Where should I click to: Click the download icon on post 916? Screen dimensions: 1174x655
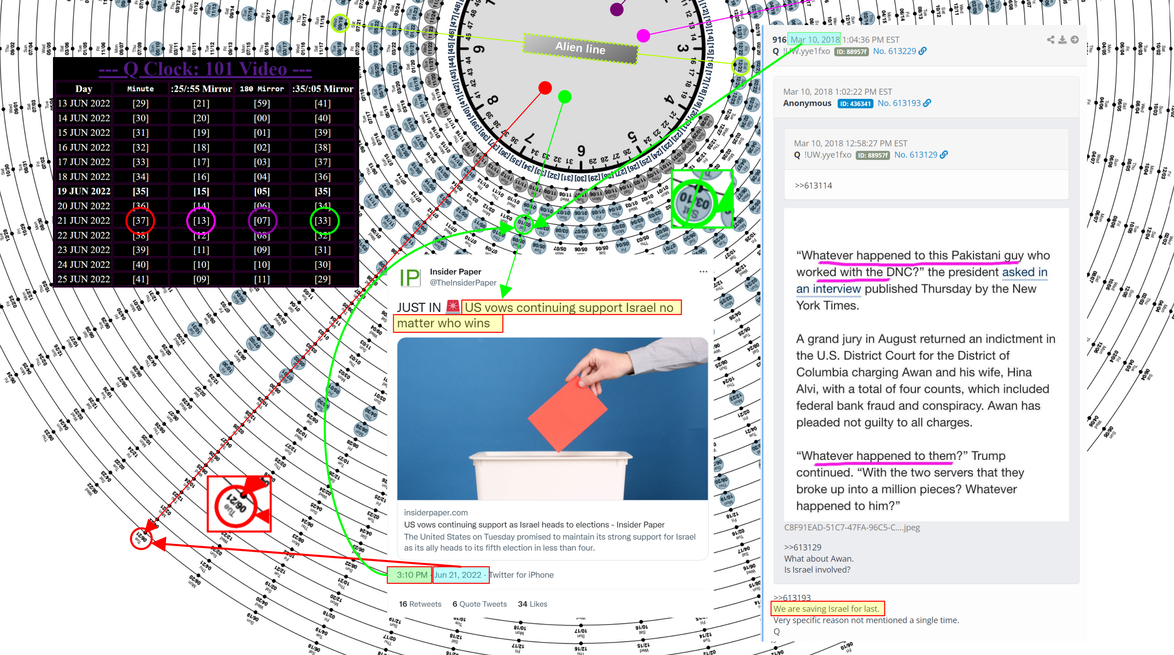[1062, 40]
